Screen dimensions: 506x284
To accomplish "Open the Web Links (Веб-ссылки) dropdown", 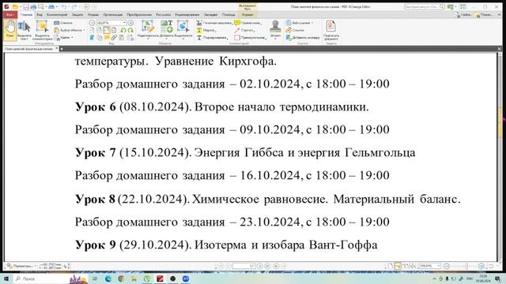I will [x=299, y=23].
